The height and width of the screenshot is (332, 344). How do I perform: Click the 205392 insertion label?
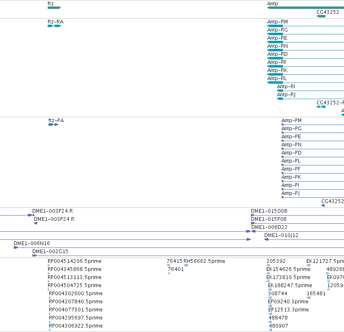click(x=276, y=261)
